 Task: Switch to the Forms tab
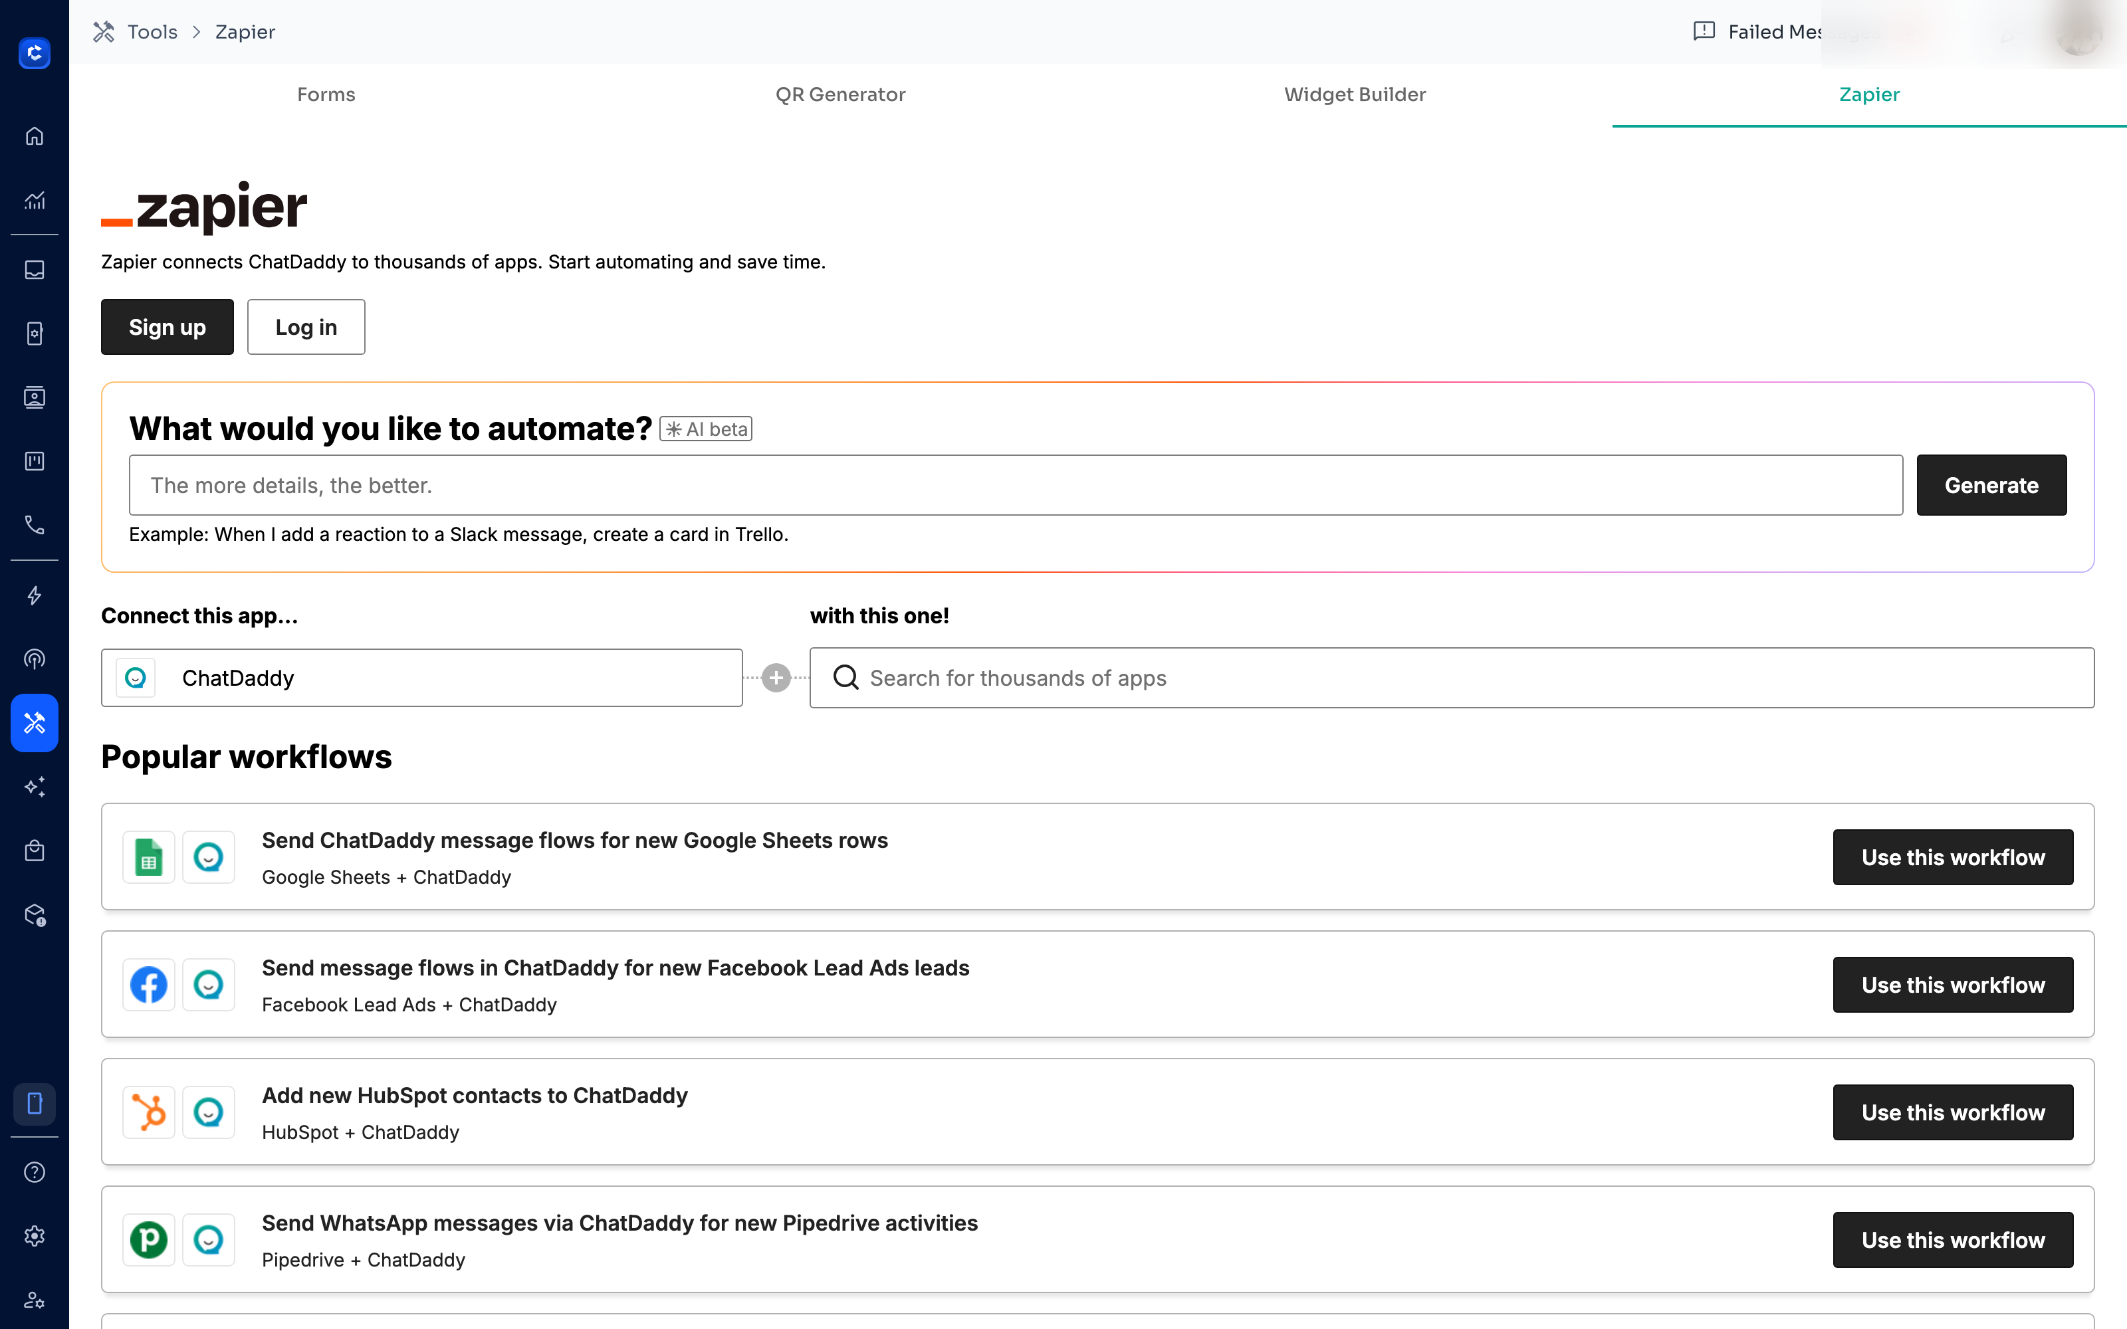(326, 94)
